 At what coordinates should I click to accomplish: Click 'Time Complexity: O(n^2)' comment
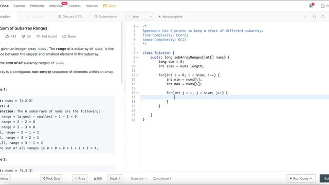166,35
